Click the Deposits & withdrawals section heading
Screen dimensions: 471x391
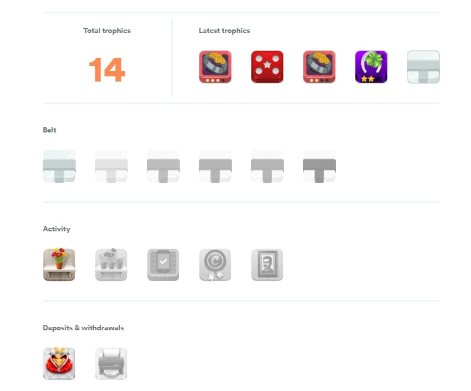pyautogui.click(x=83, y=328)
